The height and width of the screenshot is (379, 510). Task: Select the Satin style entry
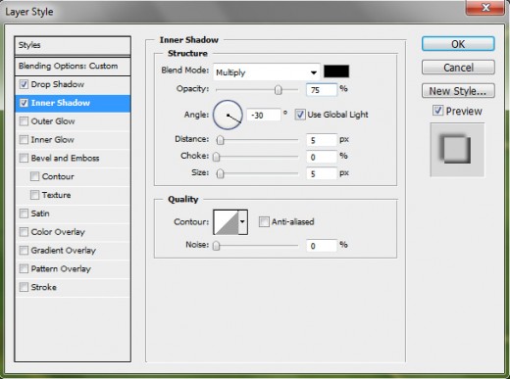click(x=73, y=213)
